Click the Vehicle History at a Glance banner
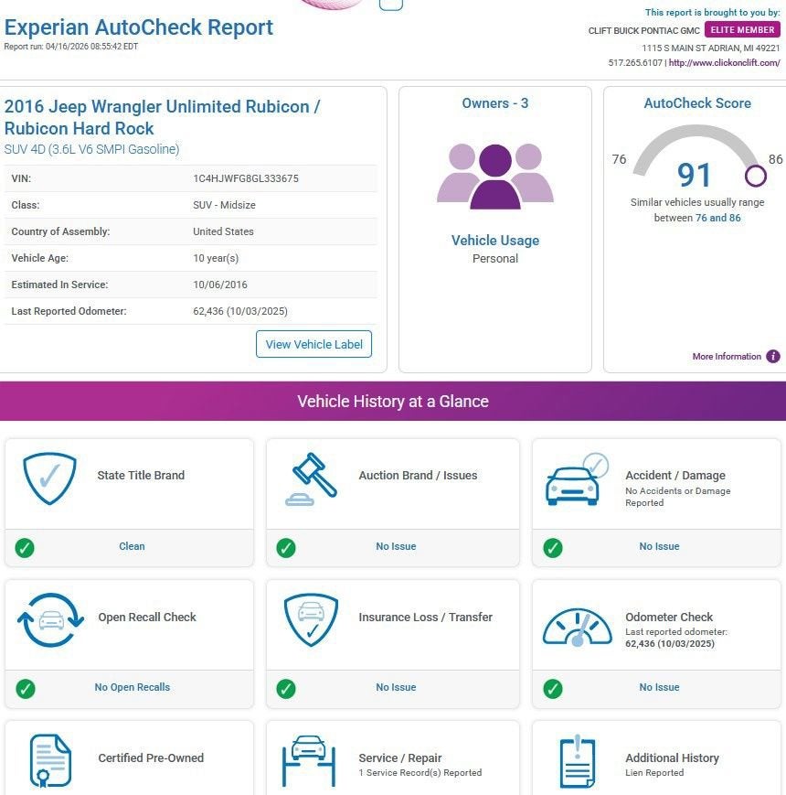Image resolution: width=786 pixels, height=795 pixels. pos(393,402)
